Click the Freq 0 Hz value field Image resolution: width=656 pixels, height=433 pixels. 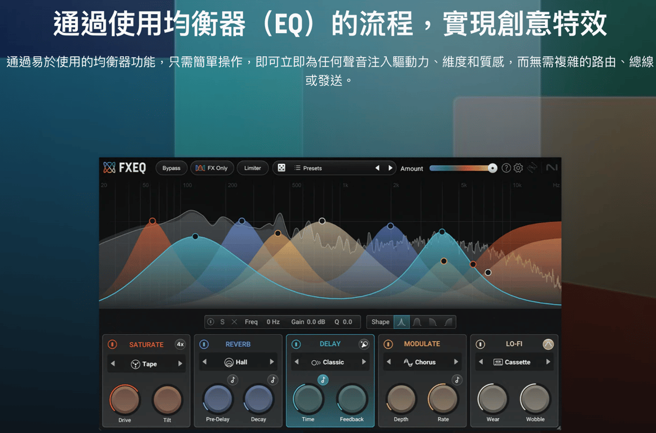(x=273, y=322)
